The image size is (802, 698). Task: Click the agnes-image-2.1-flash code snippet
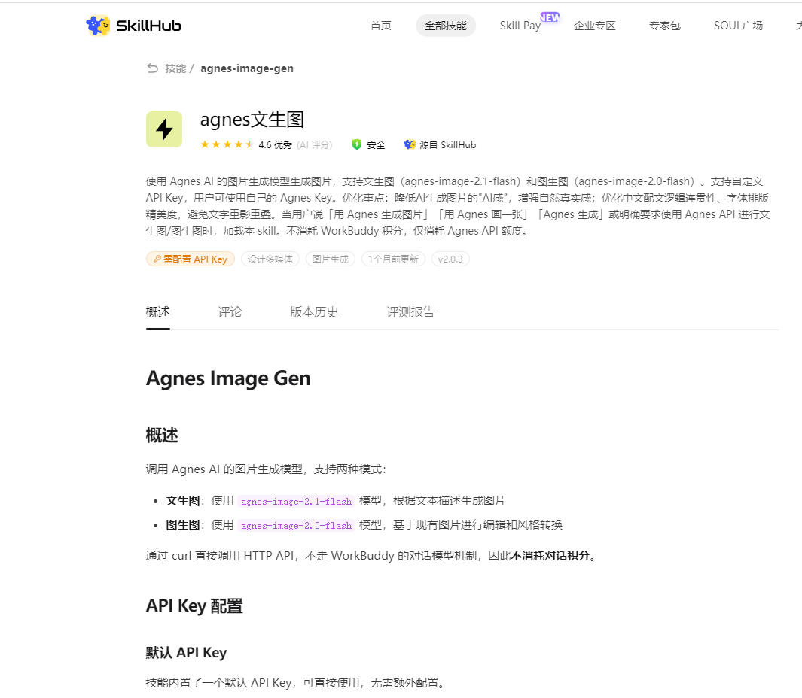[296, 501]
